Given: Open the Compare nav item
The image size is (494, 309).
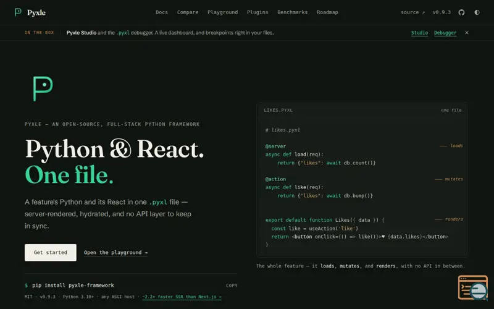Looking at the screenshot, I should pyautogui.click(x=188, y=12).
